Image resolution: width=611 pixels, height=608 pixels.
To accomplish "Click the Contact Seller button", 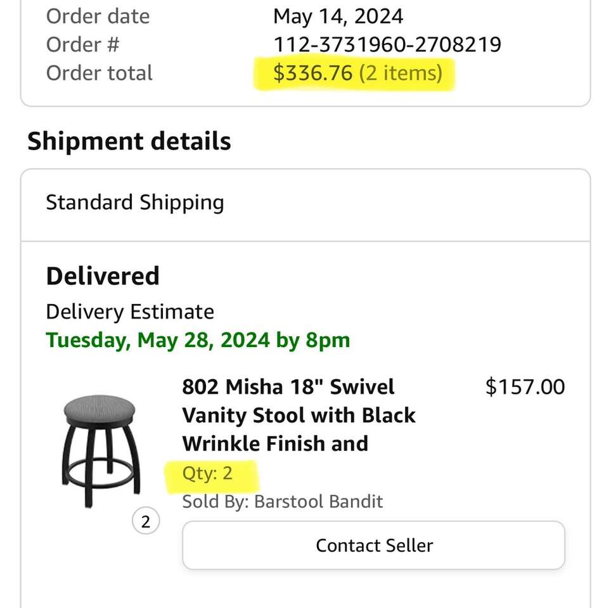I will tap(373, 545).
